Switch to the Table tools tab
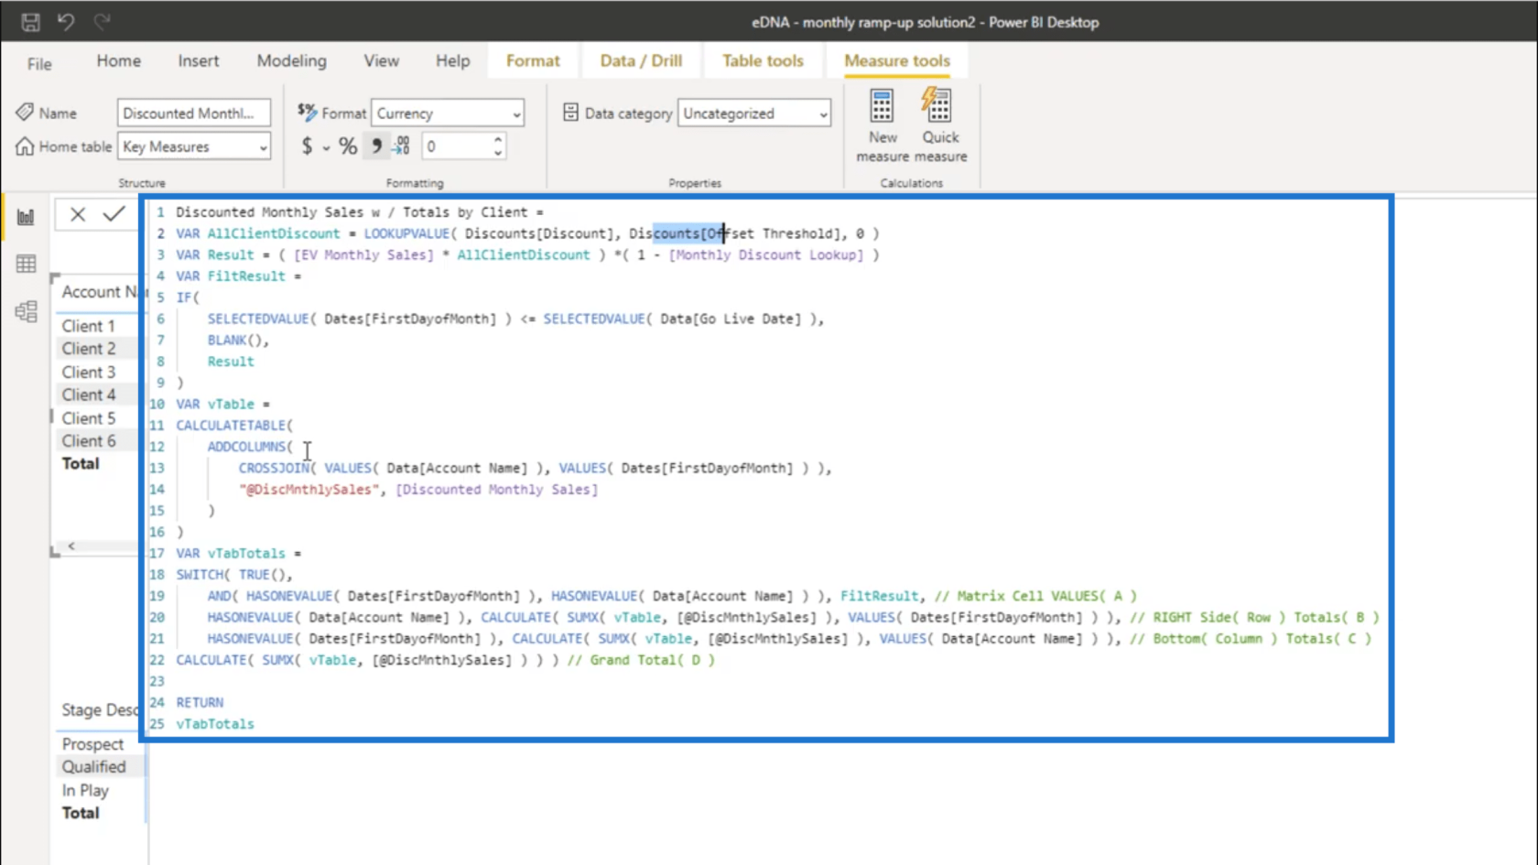Viewport: 1538px width, 865px height. pyautogui.click(x=763, y=60)
